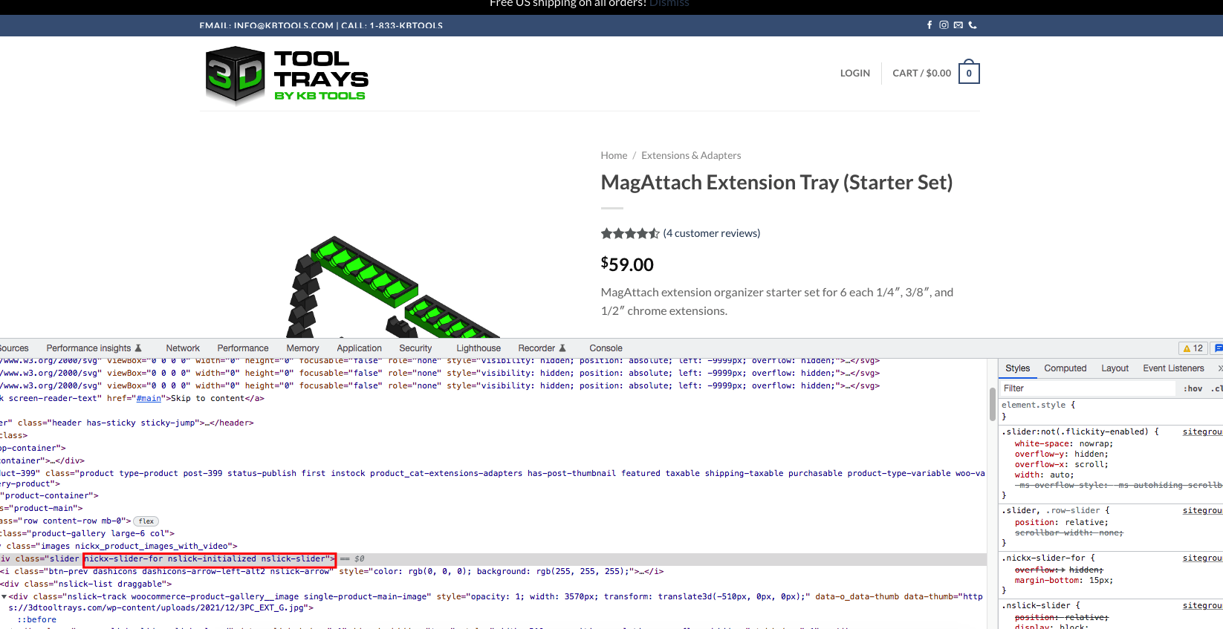Open the Layout pane tab
The image size is (1223, 629).
1115,368
